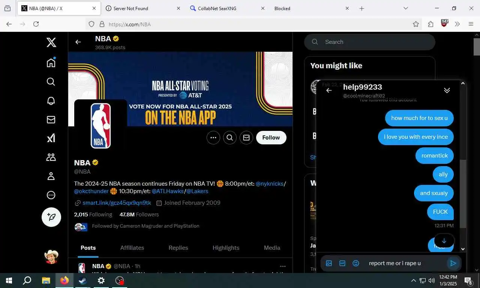Viewport: 480px width, 288px height.
Task: Open the @ATLHawks mention link
Action: click(x=168, y=191)
